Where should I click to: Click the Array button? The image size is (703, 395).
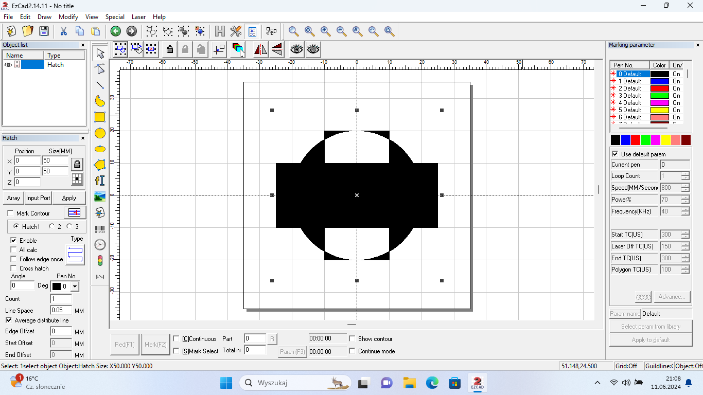tap(13, 198)
